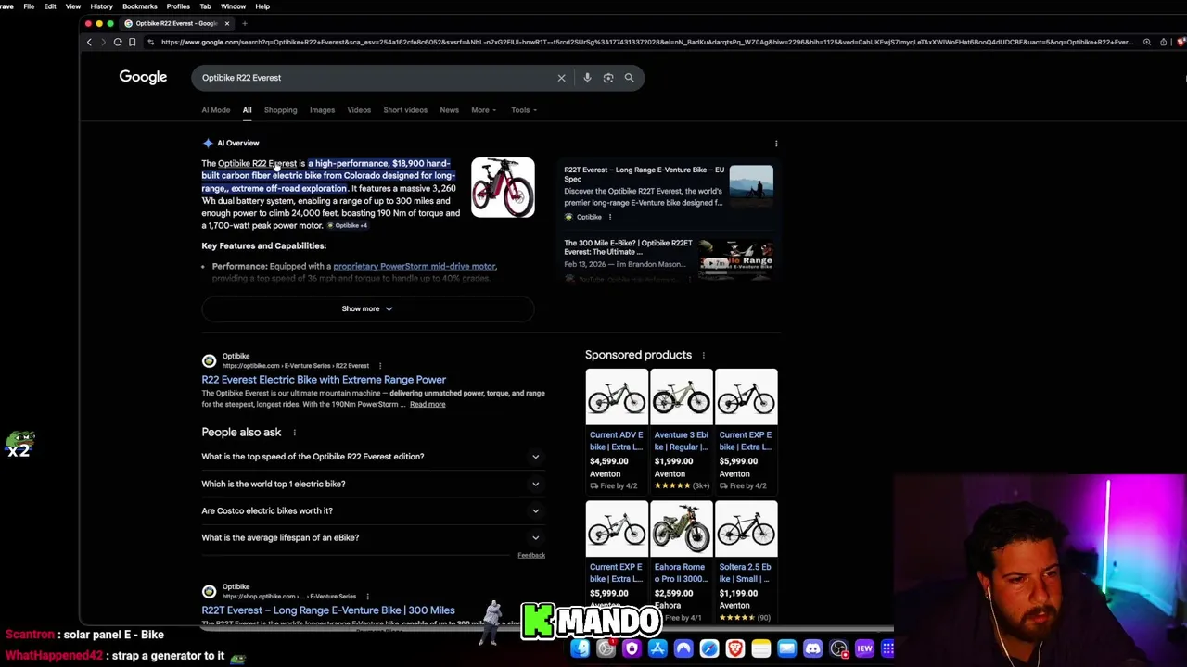This screenshot has width=1187, height=667.
Task: Click 'Read more' under Optibike result snippet
Action: coord(428,405)
